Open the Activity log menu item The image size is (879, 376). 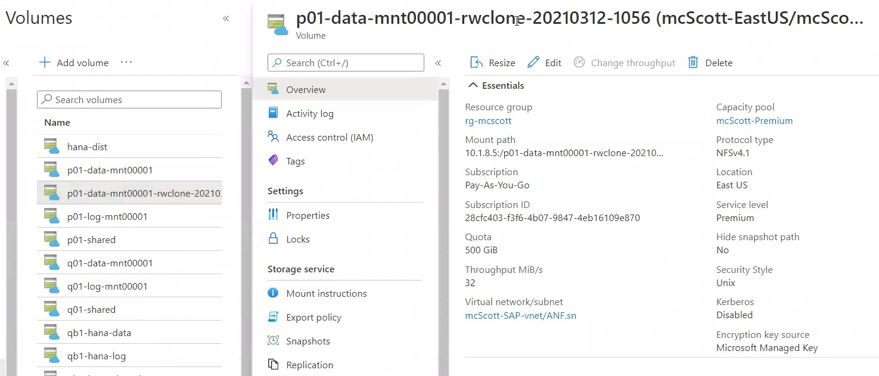(x=309, y=113)
